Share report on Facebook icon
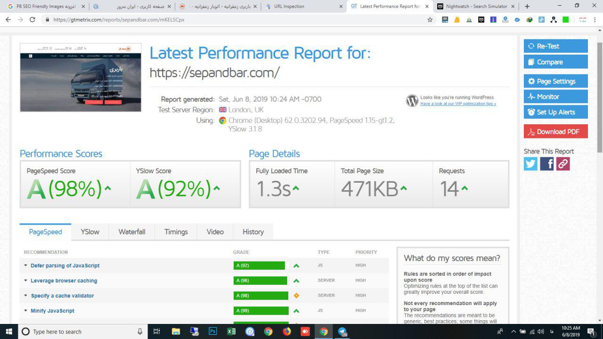 (547, 163)
